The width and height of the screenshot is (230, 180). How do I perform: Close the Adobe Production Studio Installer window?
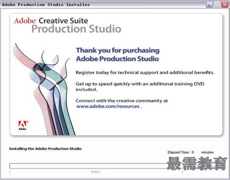click(x=225, y=5)
